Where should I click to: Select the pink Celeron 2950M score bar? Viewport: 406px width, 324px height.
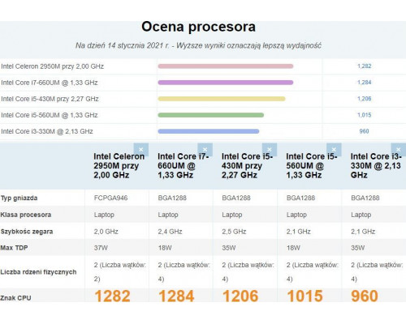pos(226,66)
